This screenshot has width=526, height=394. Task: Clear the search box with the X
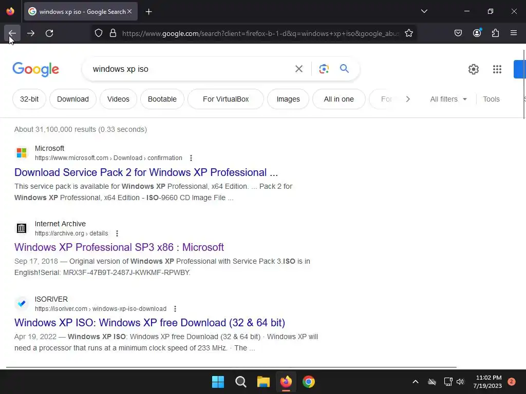tap(299, 69)
